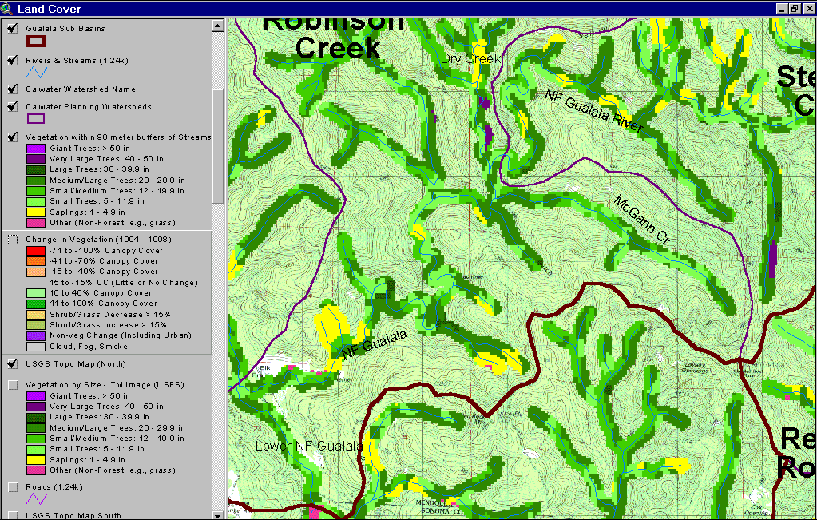Click the -71 to -100% Canopy Cover red swatch

point(36,251)
